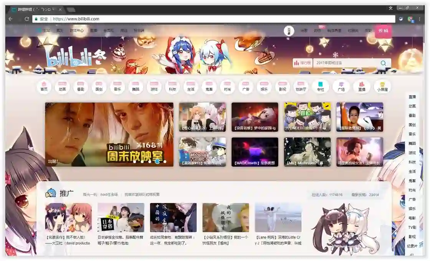Open 放映厅 category icon

pyautogui.click(x=301, y=87)
